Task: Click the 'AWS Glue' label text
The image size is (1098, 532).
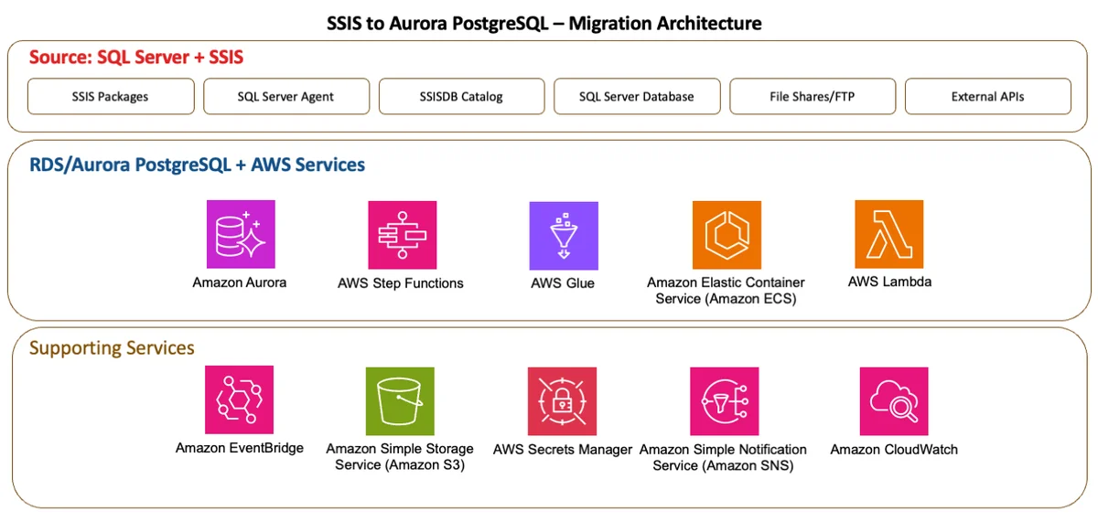Action: tap(563, 283)
